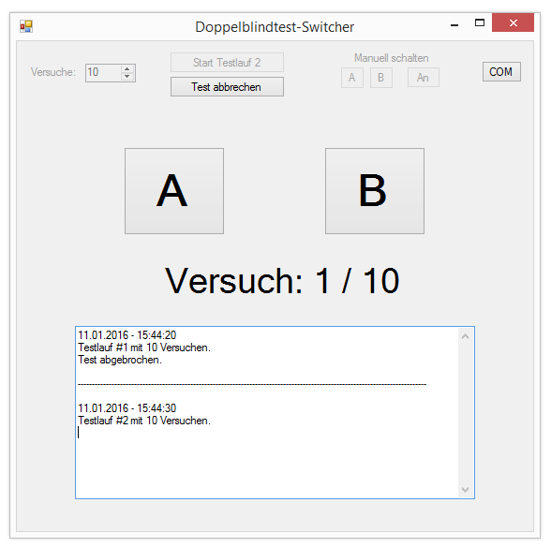Click the An button under Manuell schalten
The image size is (551, 547).
click(x=424, y=78)
